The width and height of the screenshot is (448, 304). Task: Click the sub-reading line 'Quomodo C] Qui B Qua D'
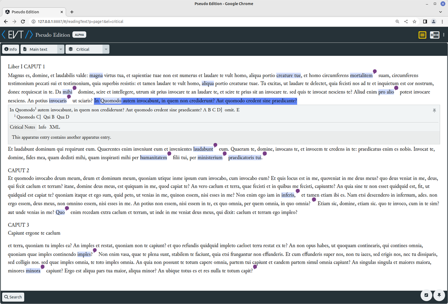43,117
